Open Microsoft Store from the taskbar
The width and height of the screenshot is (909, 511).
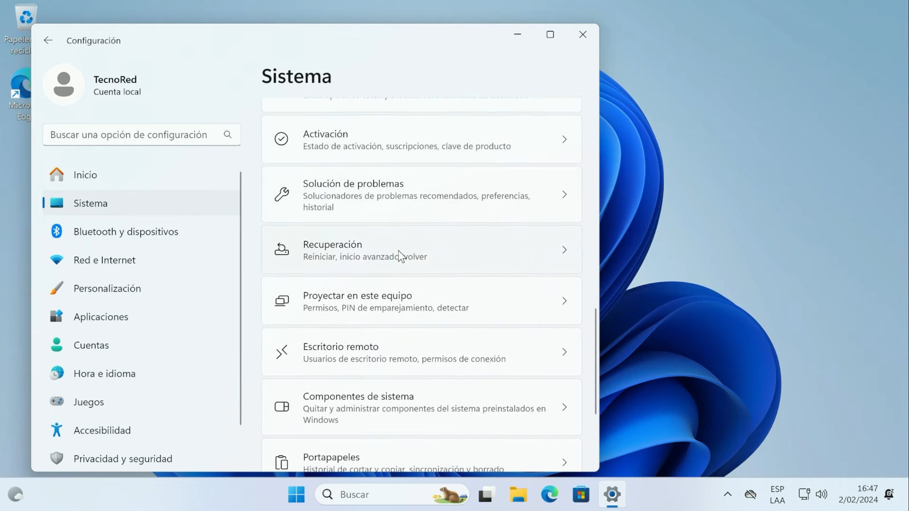581,494
